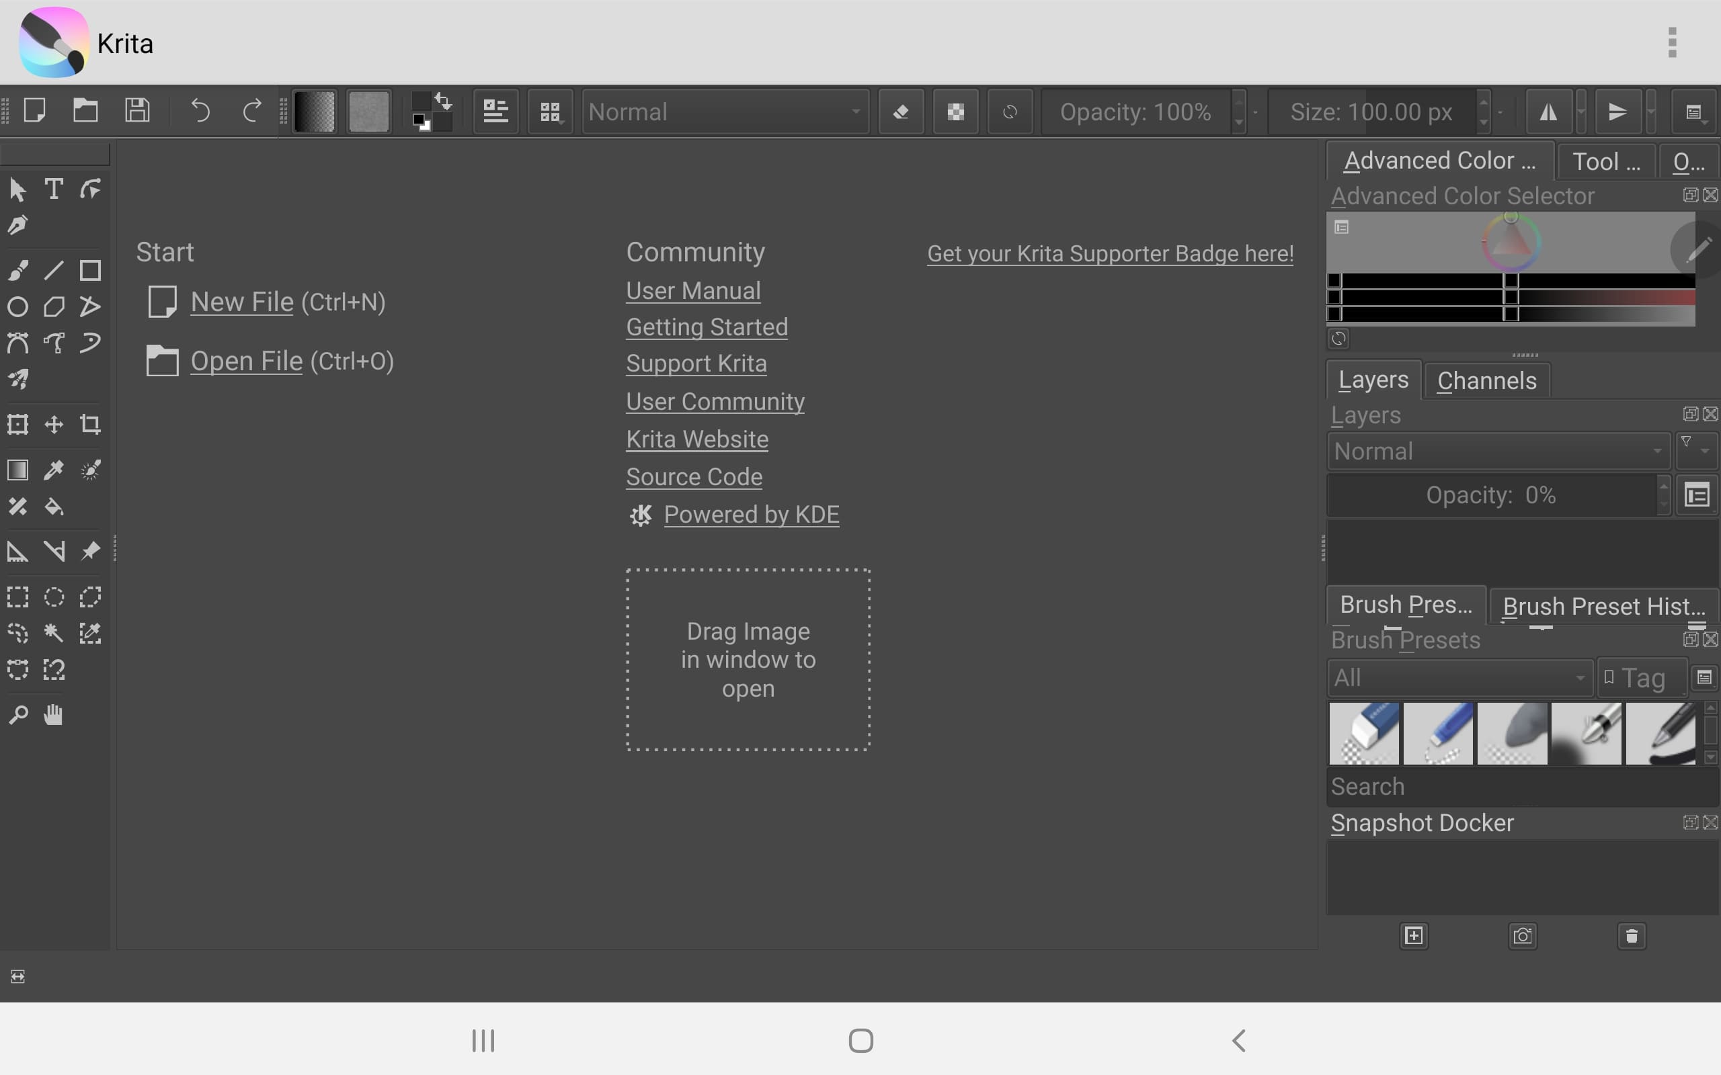Open the Layers panel Normal blend dropdown
Image resolution: width=1721 pixels, height=1075 pixels.
(x=1497, y=451)
